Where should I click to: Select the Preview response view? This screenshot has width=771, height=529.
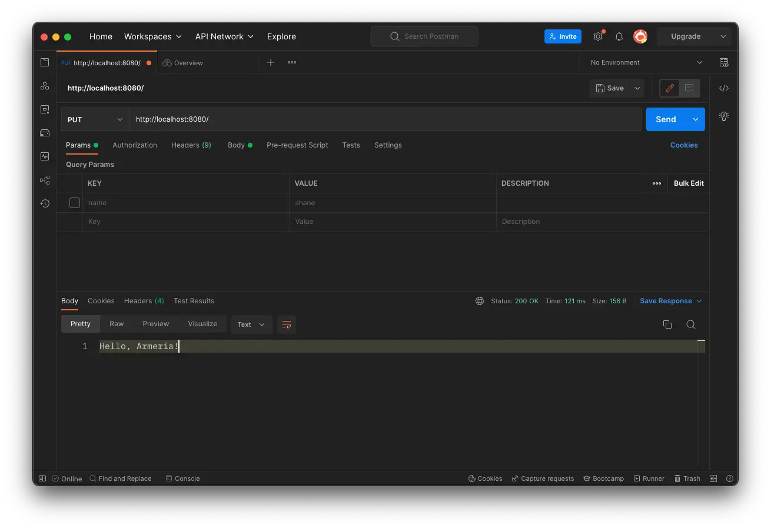coord(156,324)
